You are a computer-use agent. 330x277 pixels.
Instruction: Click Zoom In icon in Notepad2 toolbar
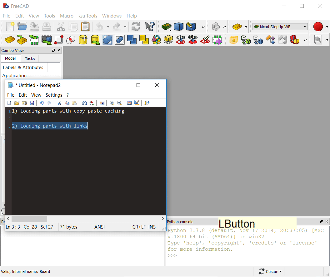point(112,103)
